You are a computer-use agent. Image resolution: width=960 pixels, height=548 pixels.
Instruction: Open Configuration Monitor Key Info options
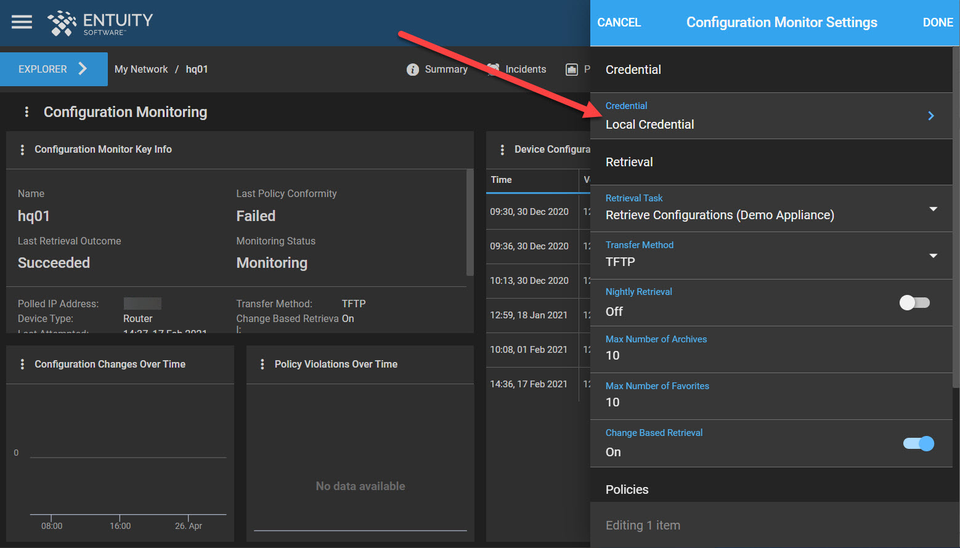pyautogui.click(x=23, y=150)
